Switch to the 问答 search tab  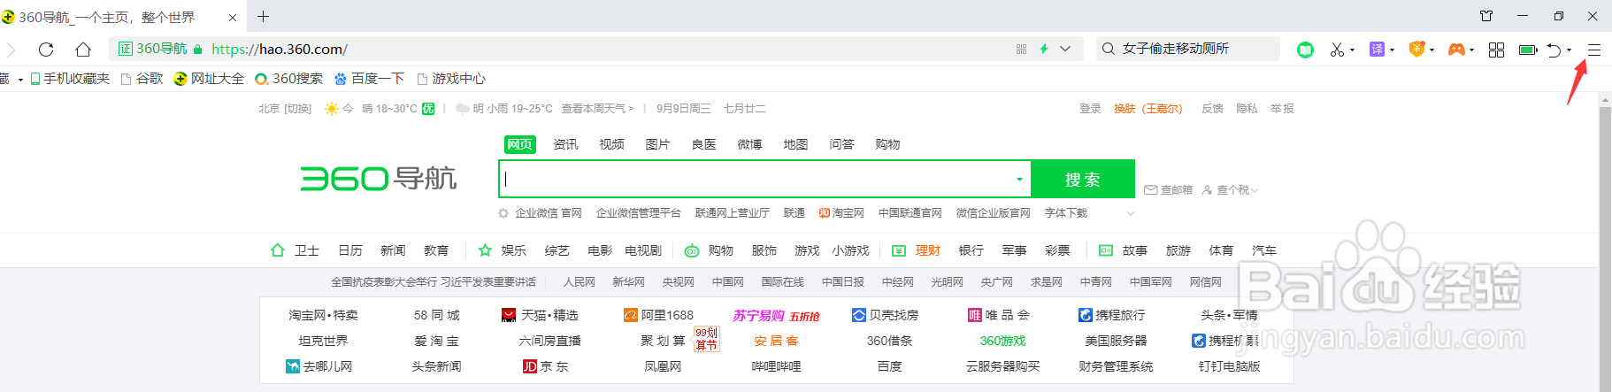tap(841, 144)
